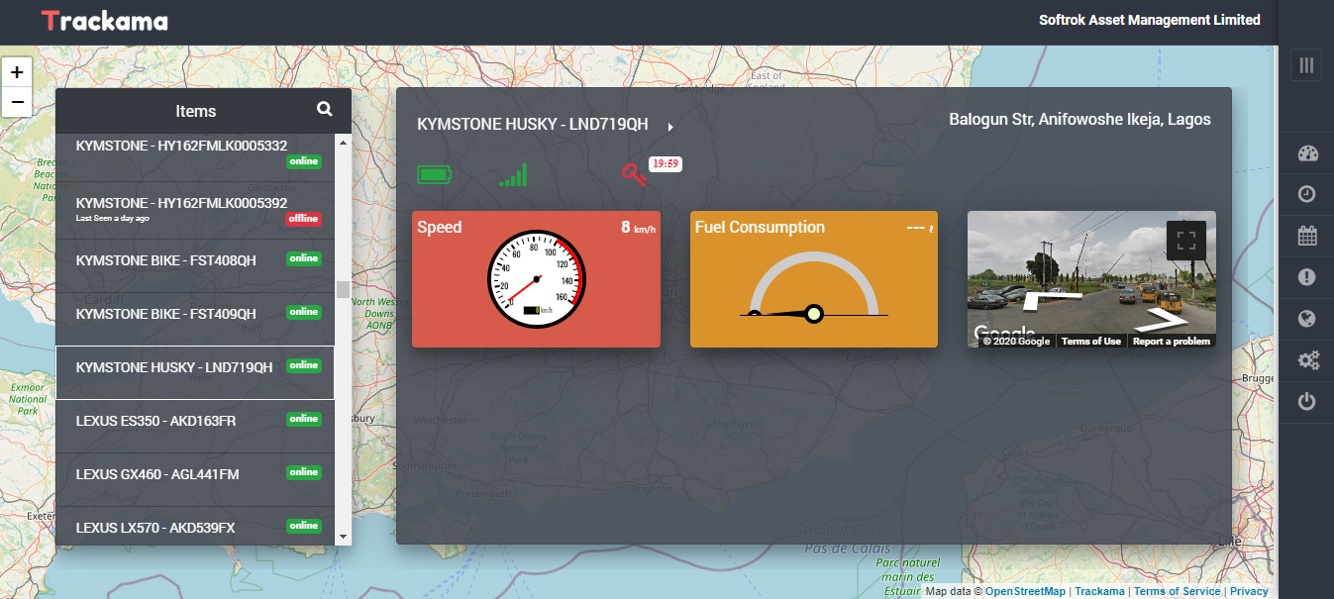The image size is (1334, 599).
Task: Toggle the three-bar sidebar menu button
Action: click(1306, 65)
